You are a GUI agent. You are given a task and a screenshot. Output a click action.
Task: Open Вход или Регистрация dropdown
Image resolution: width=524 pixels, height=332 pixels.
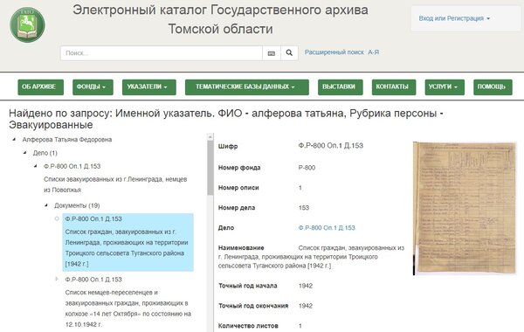454,18
